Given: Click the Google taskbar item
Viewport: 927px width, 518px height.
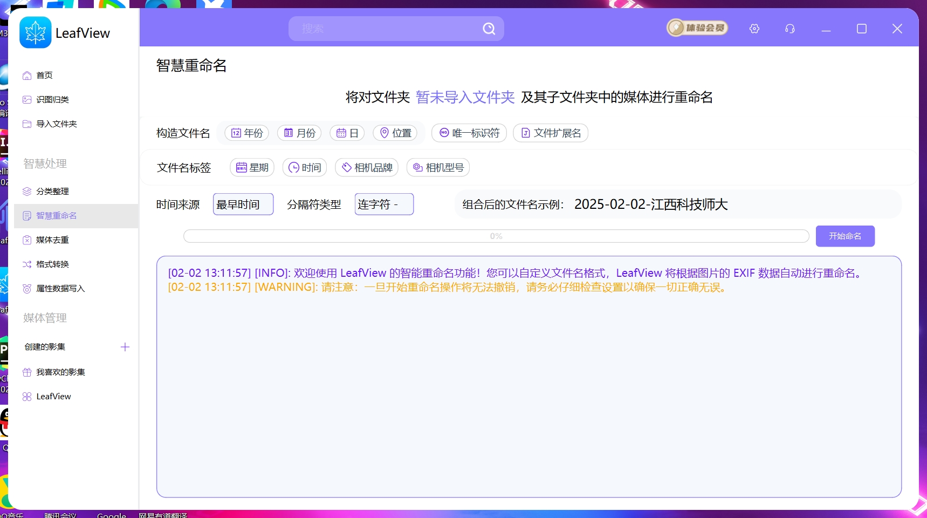Looking at the screenshot, I should 112,515.
